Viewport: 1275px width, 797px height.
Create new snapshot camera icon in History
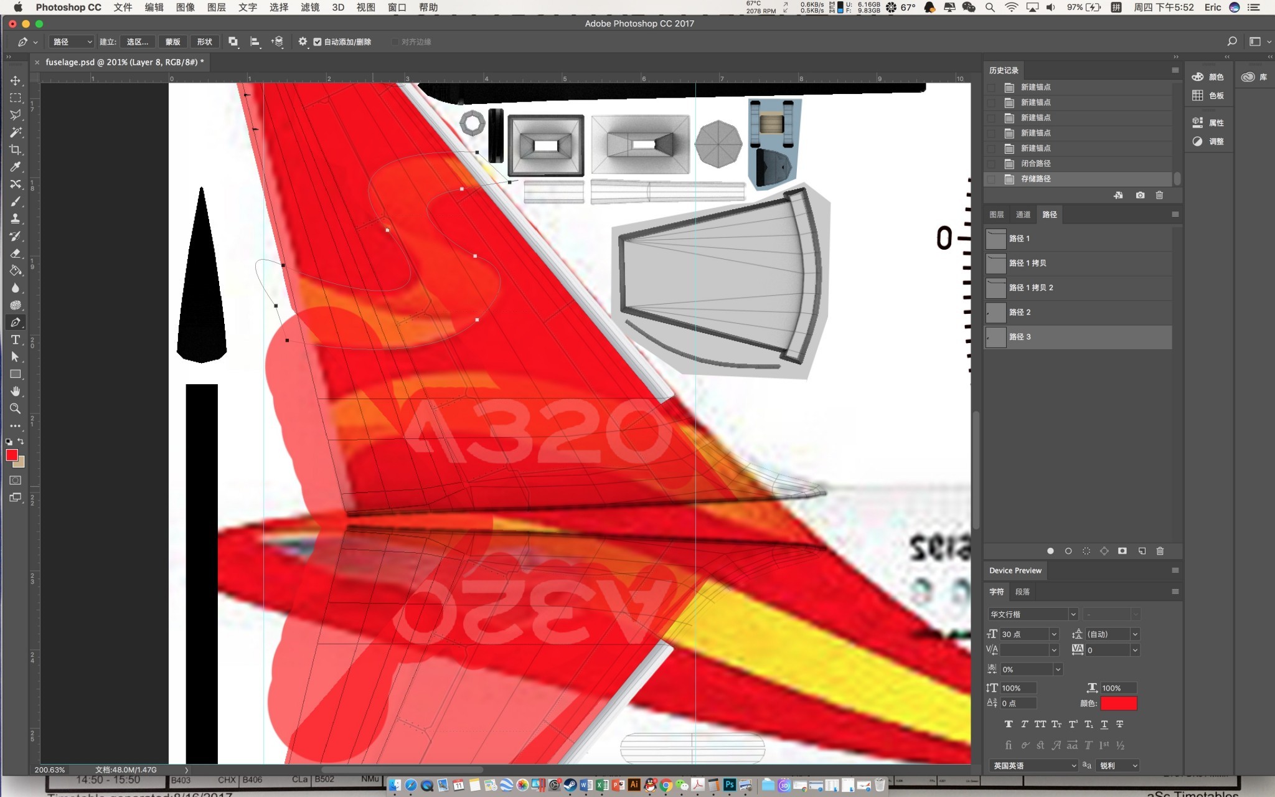click(x=1140, y=195)
